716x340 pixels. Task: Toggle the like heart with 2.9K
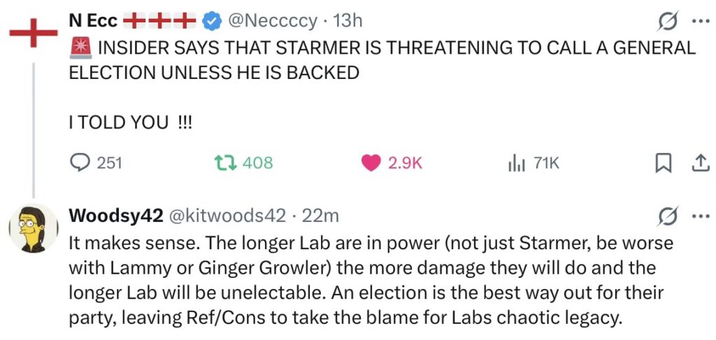370,163
